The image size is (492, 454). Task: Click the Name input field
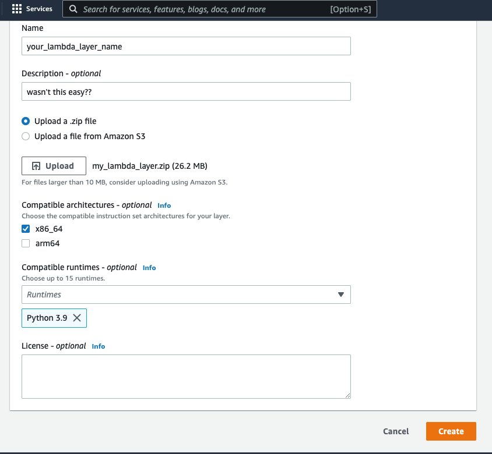(x=186, y=46)
